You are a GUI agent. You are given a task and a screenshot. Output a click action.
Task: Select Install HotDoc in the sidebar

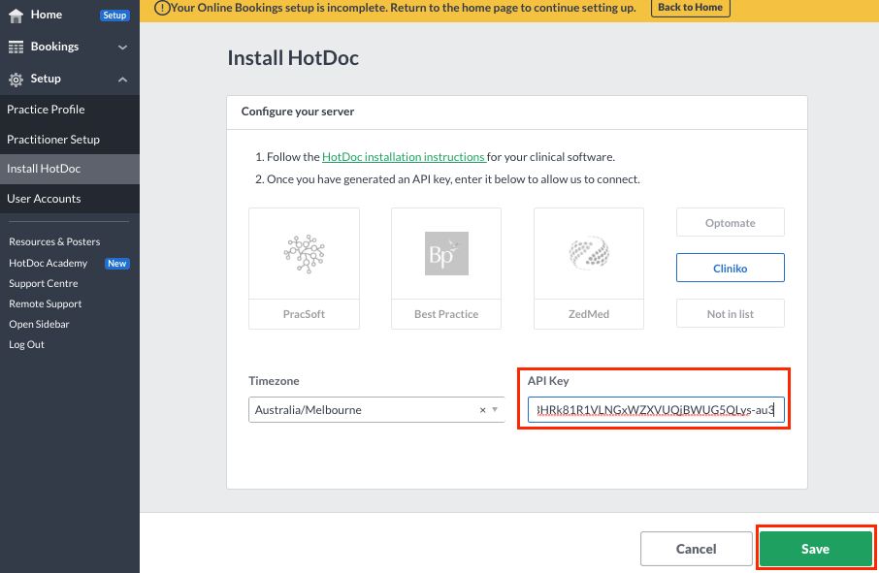pyautogui.click(x=70, y=169)
